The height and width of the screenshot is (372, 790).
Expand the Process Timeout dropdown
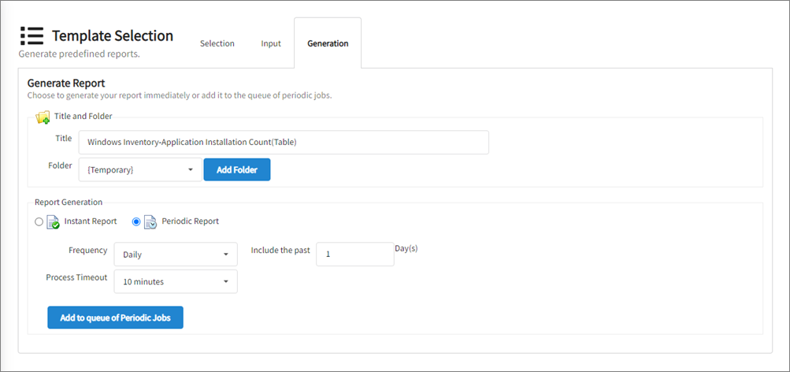[176, 282]
